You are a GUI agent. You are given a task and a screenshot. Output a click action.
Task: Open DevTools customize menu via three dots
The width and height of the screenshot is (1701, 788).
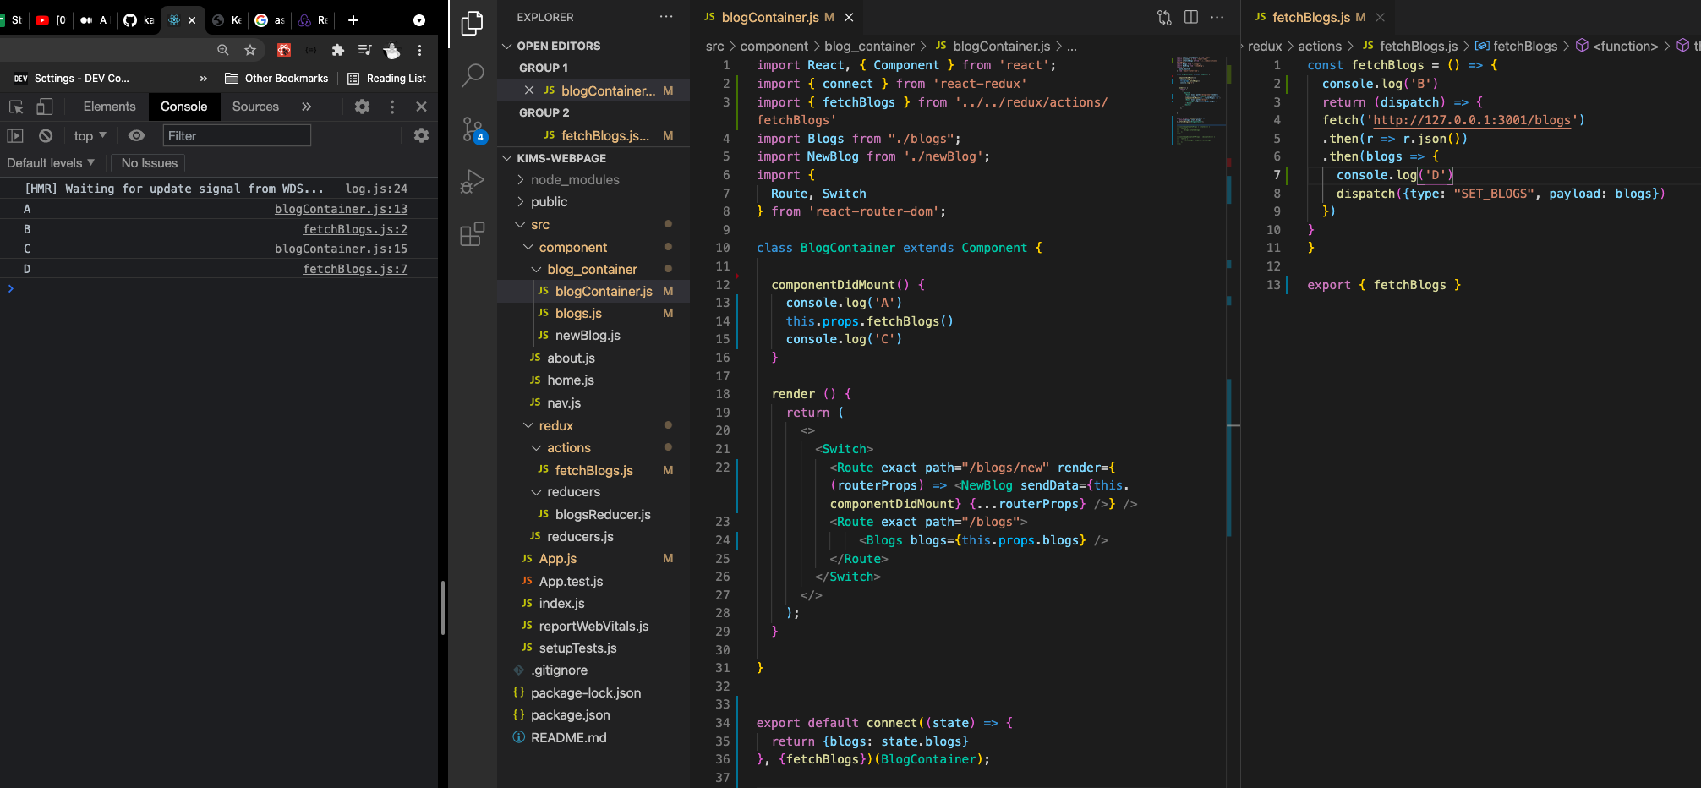click(x=391, y=107)
